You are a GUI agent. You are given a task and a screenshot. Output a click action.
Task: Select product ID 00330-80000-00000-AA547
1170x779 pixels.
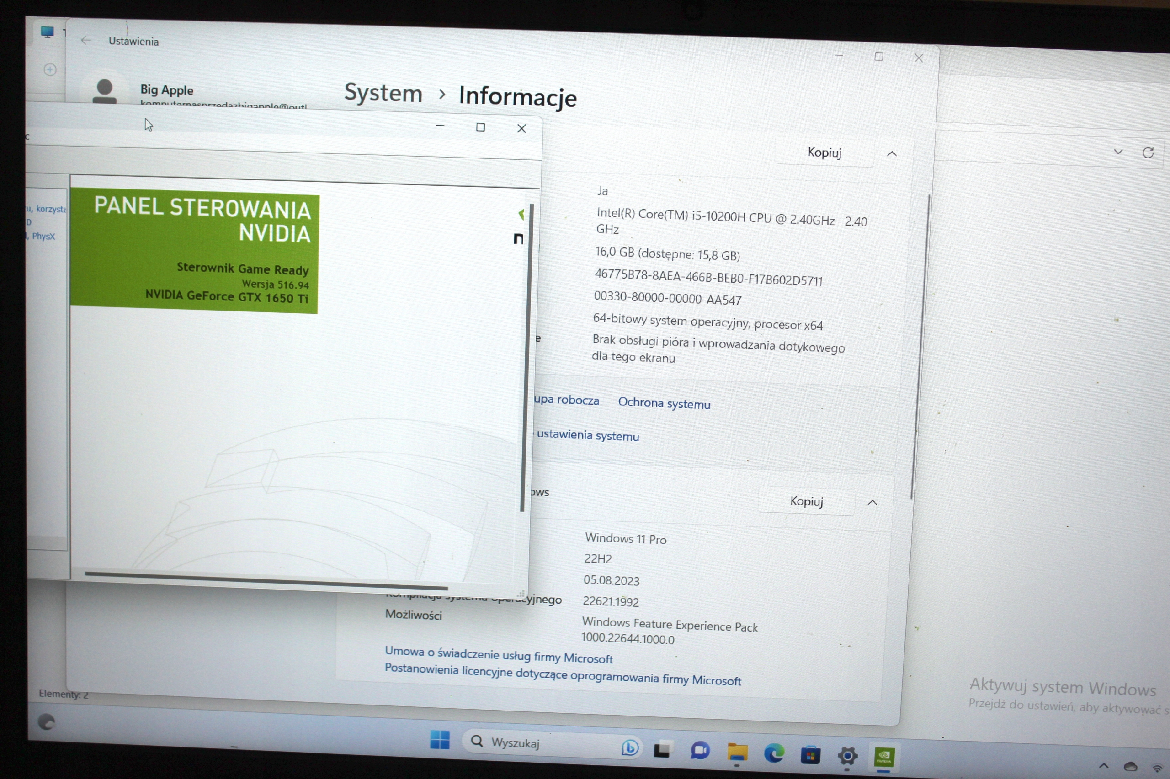point(667,298)
